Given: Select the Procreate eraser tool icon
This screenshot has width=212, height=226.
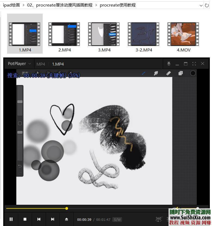Looking at the screenshot, I should [169, 73].
